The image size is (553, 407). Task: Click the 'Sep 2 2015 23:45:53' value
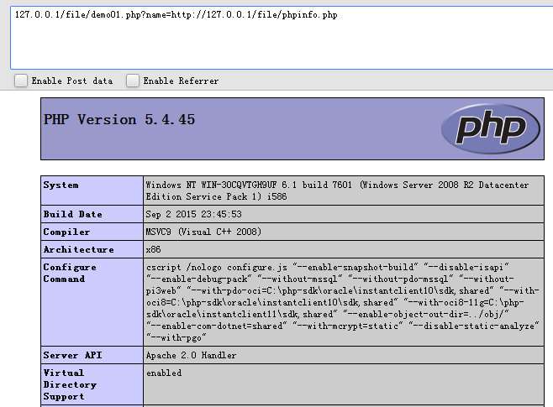[x=194, y=214]
